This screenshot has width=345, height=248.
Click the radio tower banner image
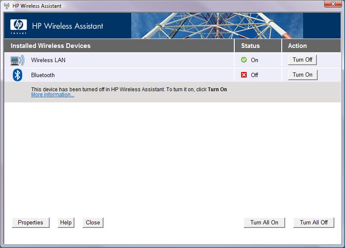click(x=217, y=26)
